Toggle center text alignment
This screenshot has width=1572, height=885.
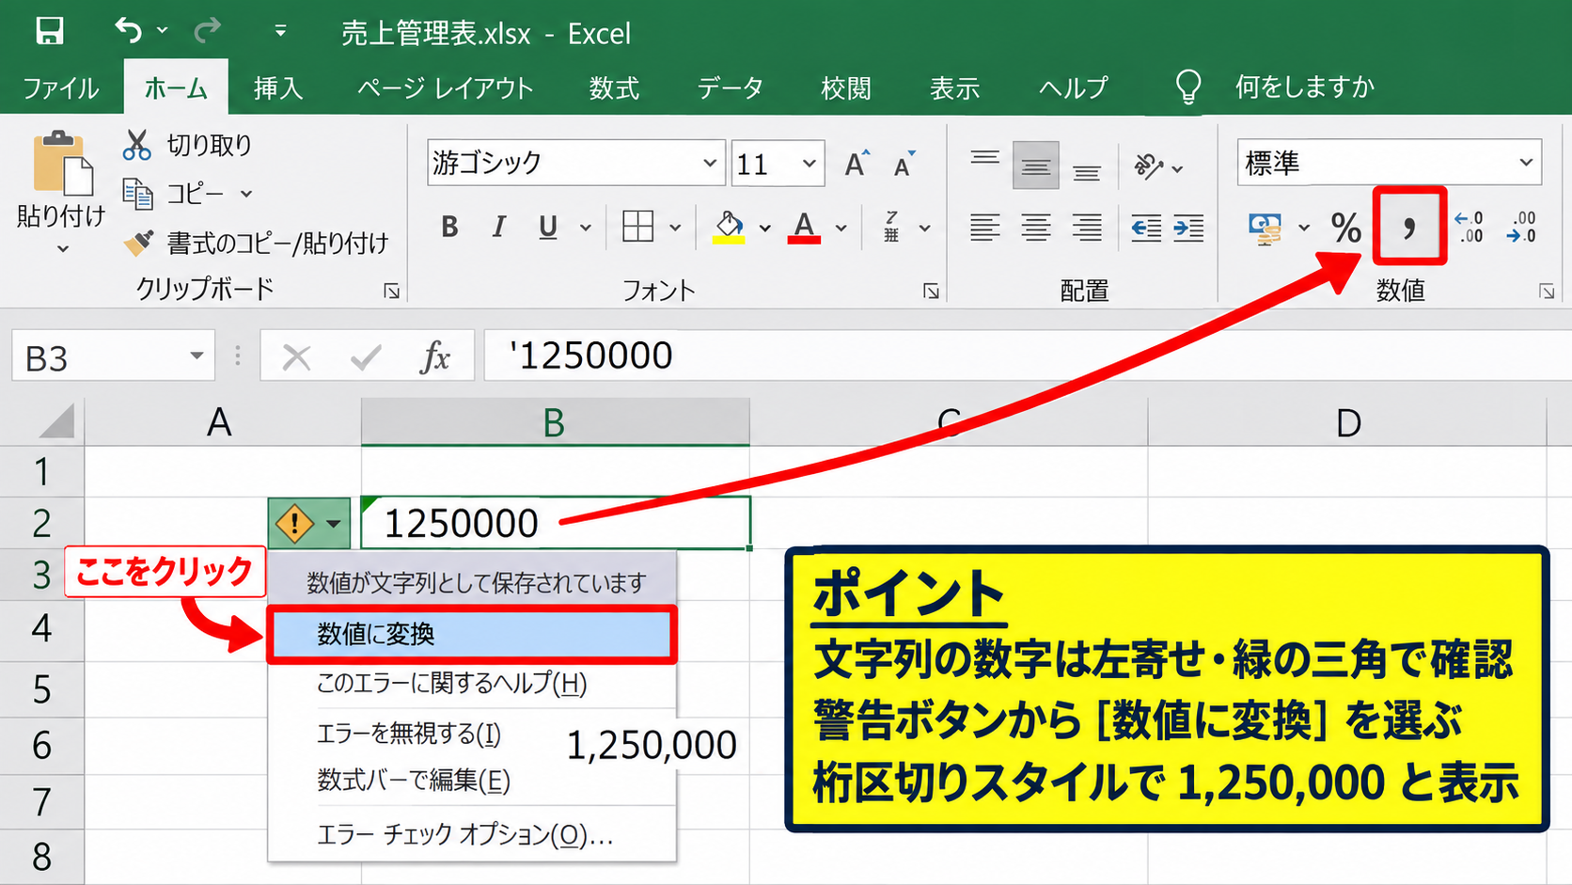pos(1036,228)
